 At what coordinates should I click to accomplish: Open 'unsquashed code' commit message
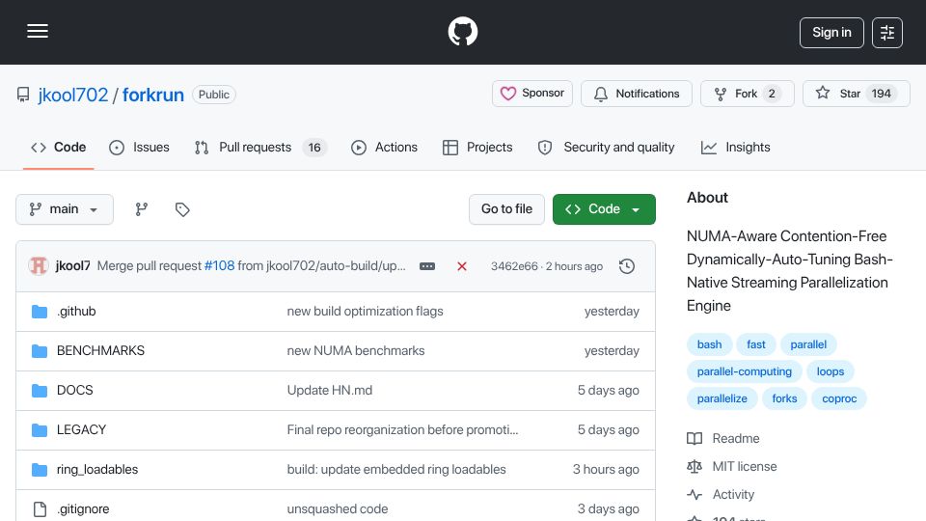click(338, 509)
